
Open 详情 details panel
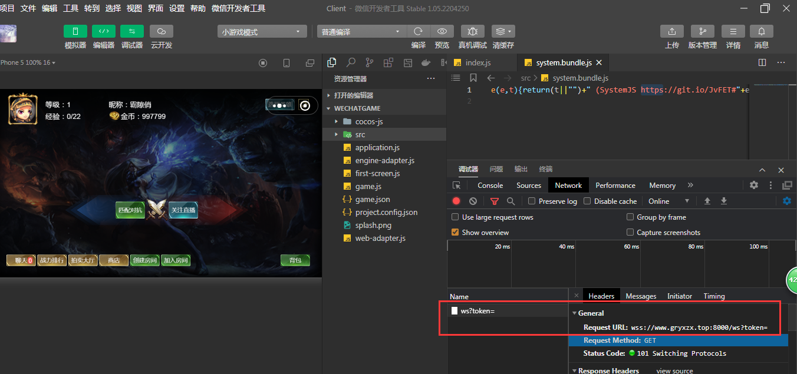[733, 32]
